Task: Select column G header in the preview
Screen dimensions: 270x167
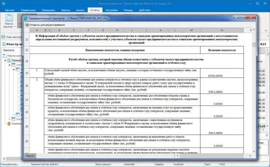Action: [103, 30]
